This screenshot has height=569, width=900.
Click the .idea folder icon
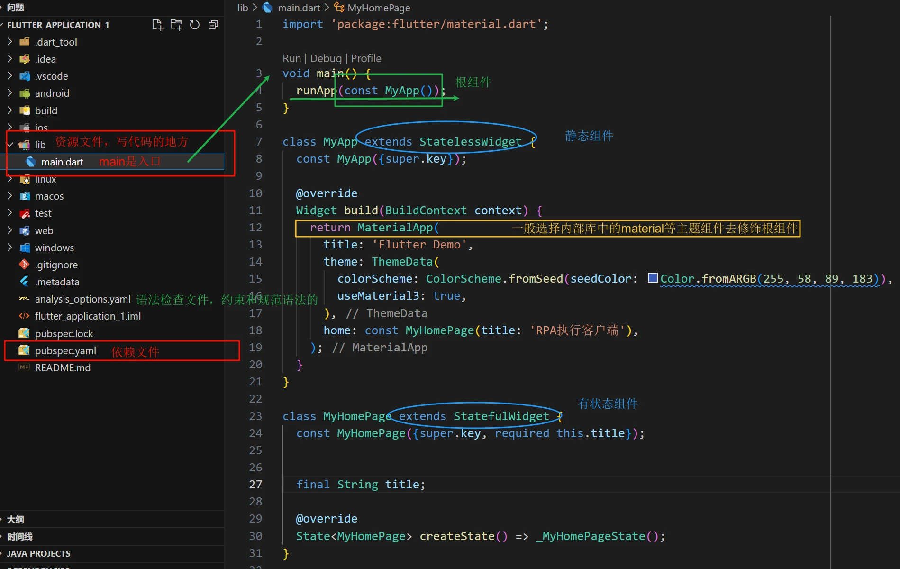[x=25, y=59]
